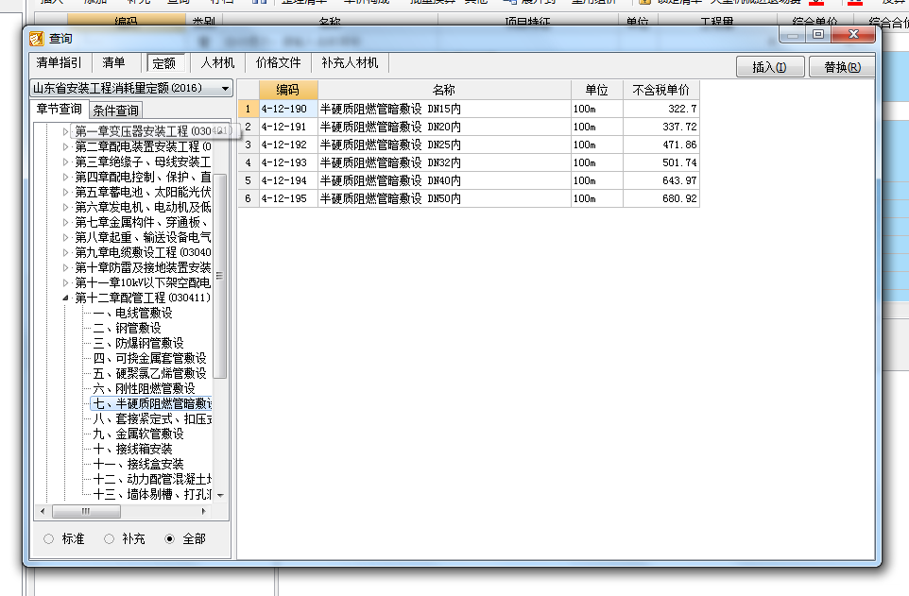Select 八、套接紧定式、扣压式 tree item
Viewport: 909px width, 596px height.
pyautogui.click(x=152, y=418)
